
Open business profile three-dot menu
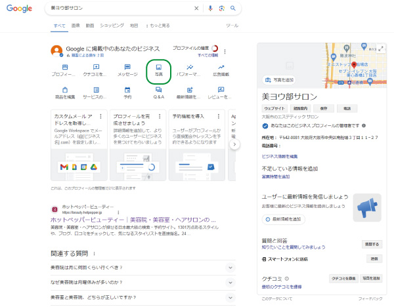pyautogui.click(x=225, y=51)
